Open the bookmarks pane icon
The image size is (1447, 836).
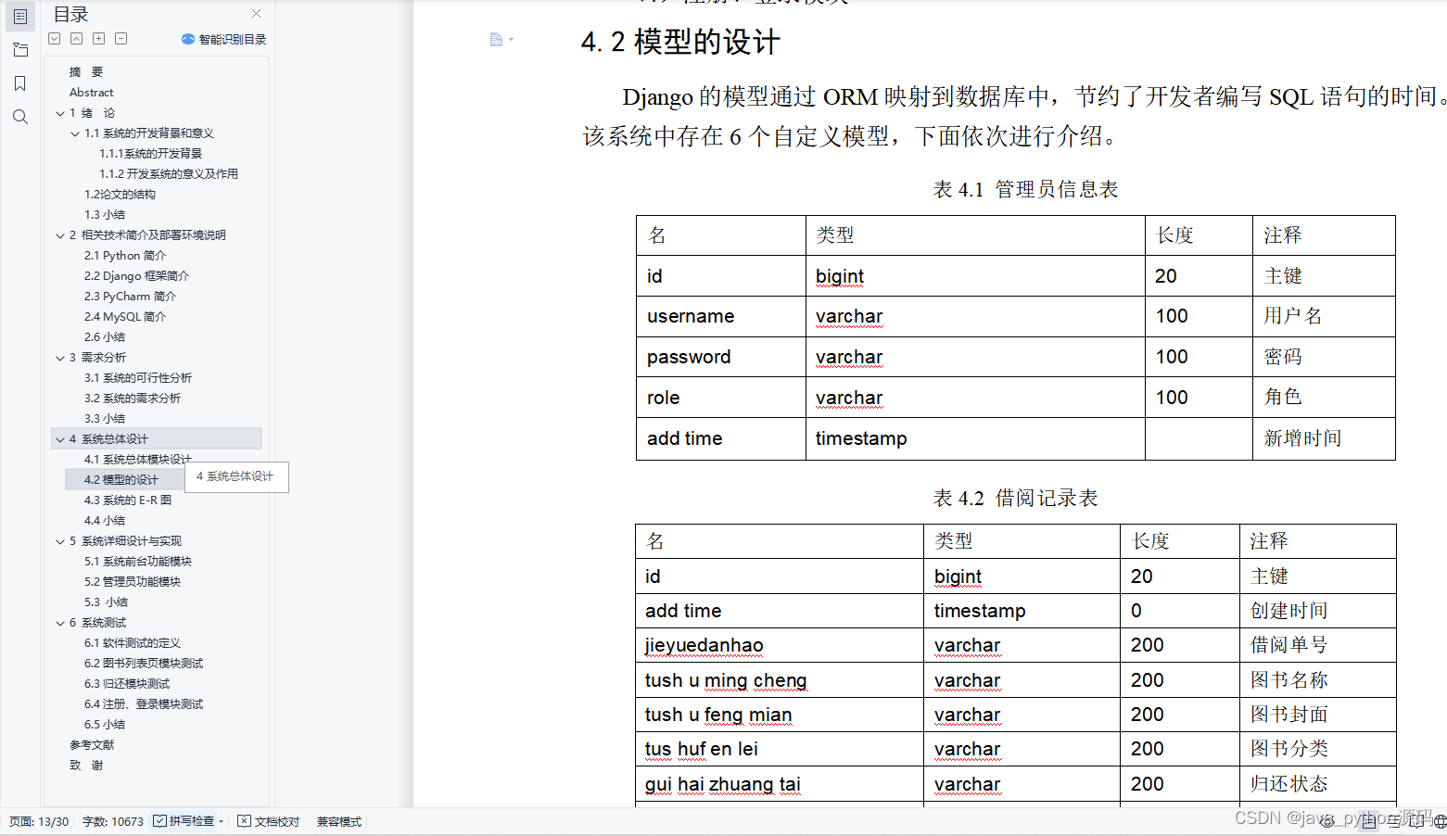pyautogui.click(x=19, y=83)
